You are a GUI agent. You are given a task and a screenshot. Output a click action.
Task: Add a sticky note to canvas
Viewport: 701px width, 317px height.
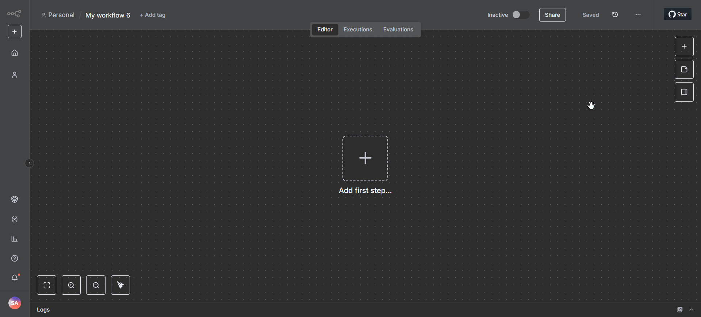click(x=684, y=69)
